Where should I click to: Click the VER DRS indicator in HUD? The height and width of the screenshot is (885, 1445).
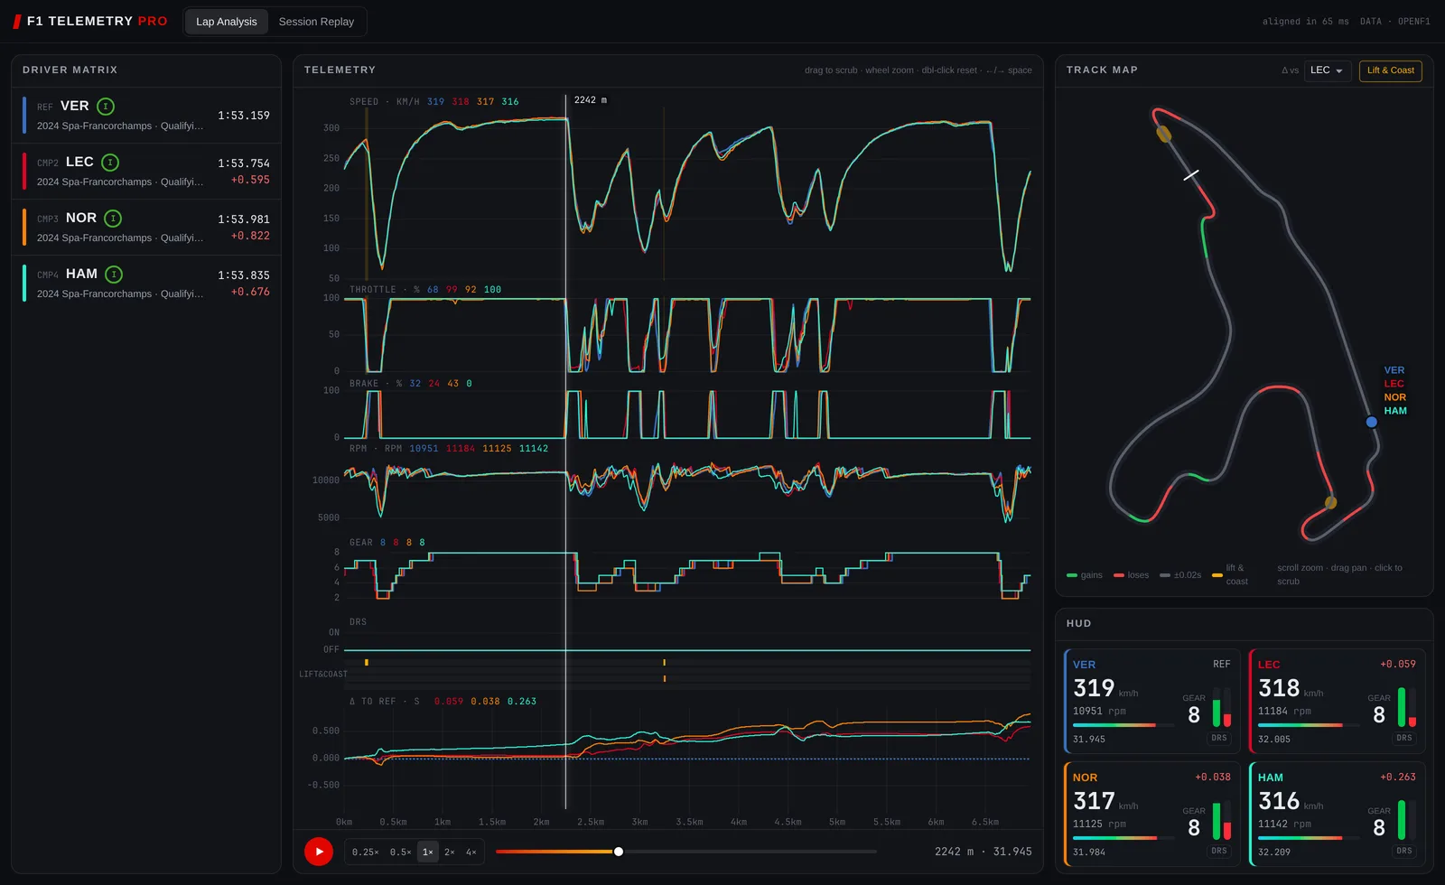tap(1219, 738)
